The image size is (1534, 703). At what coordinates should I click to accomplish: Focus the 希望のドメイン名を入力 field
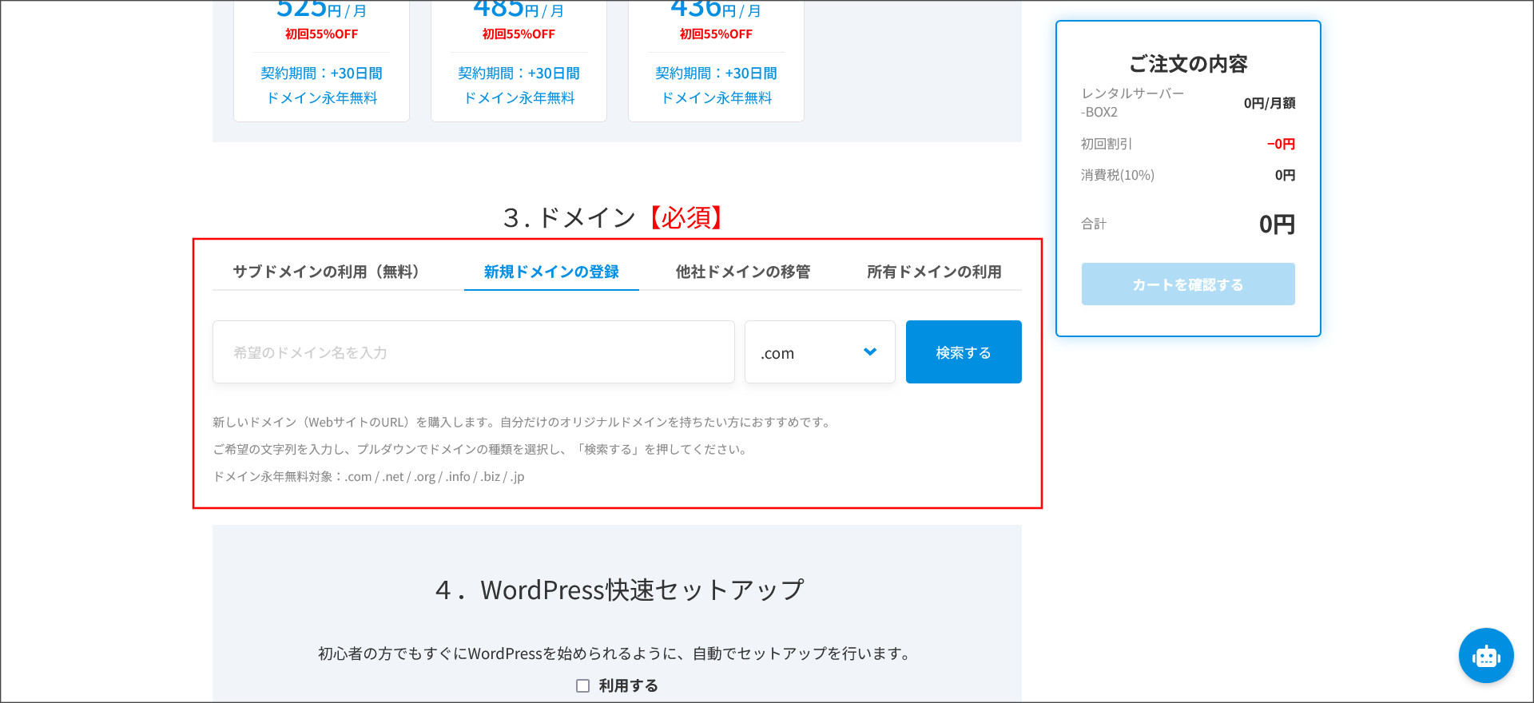point(473,352)
